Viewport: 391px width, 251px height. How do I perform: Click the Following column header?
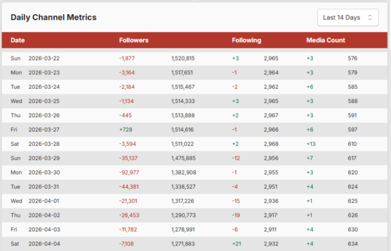246,40
